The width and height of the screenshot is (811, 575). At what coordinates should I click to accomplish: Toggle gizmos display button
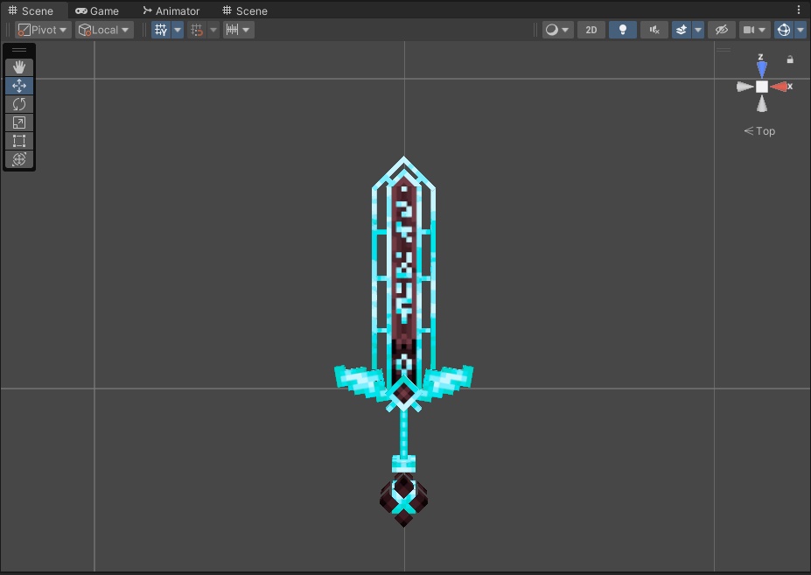tap(784, 30)
